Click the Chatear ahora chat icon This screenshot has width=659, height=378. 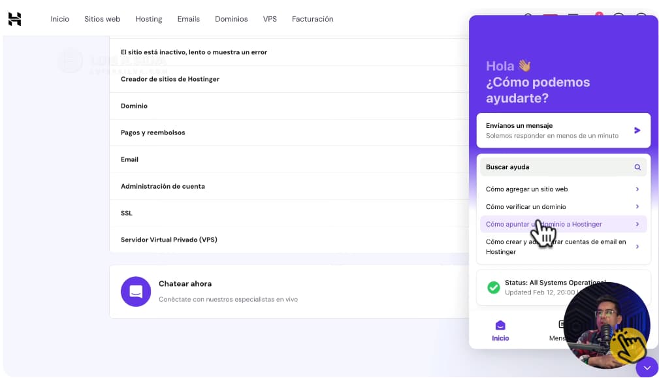tap(136, 291)
